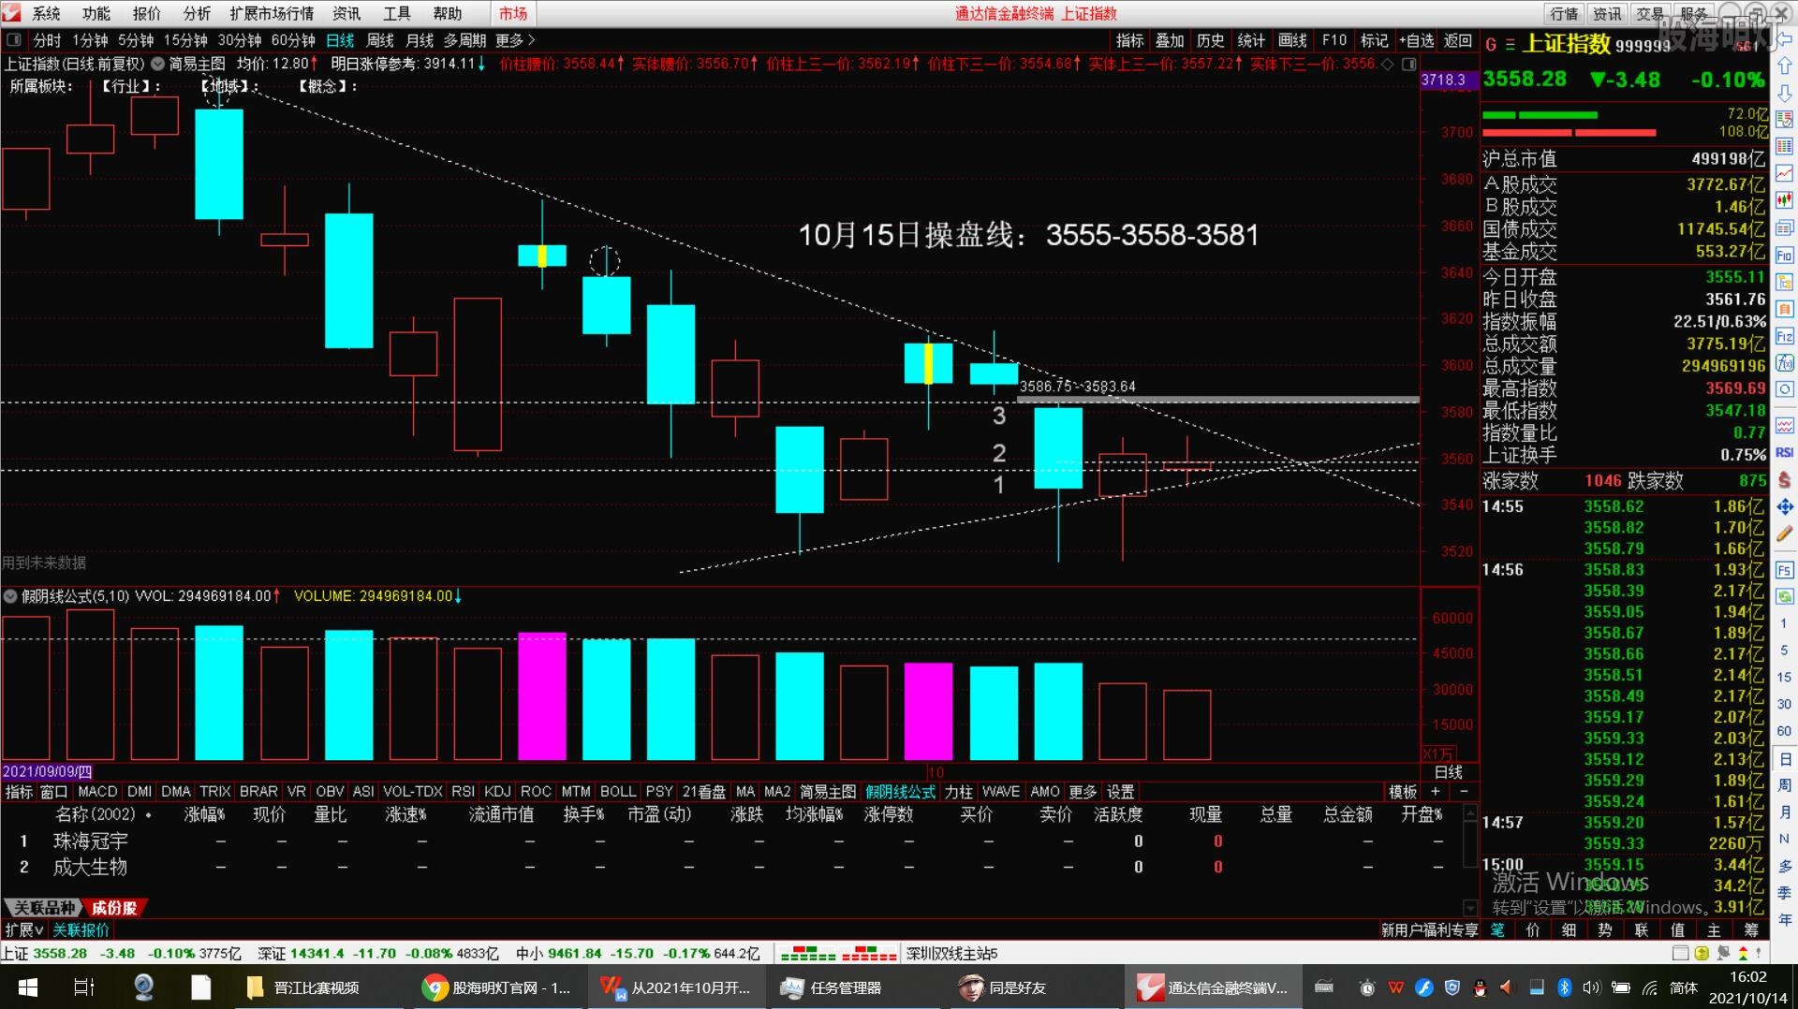
Task: Click the orange pencil drawing tool icon
Action: coord(1784,534)
